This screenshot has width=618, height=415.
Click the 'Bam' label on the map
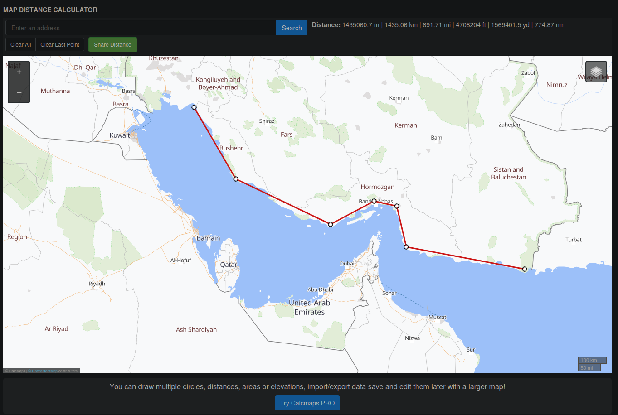[x=437, y=138]
